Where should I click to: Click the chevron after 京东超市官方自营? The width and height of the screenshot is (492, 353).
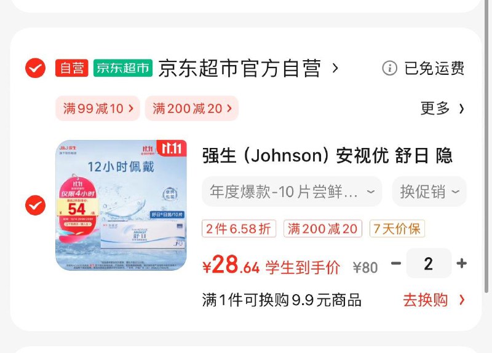click(335, 68)
